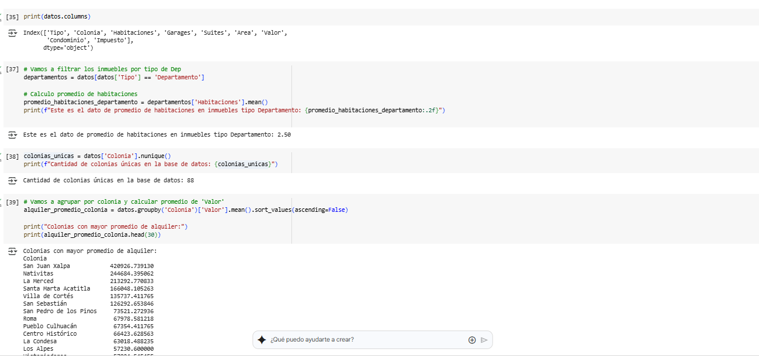Click the 'Nativitas' output row
This screenshot has height=356, width=759.
pyautogui.click(x=88, y=274)
